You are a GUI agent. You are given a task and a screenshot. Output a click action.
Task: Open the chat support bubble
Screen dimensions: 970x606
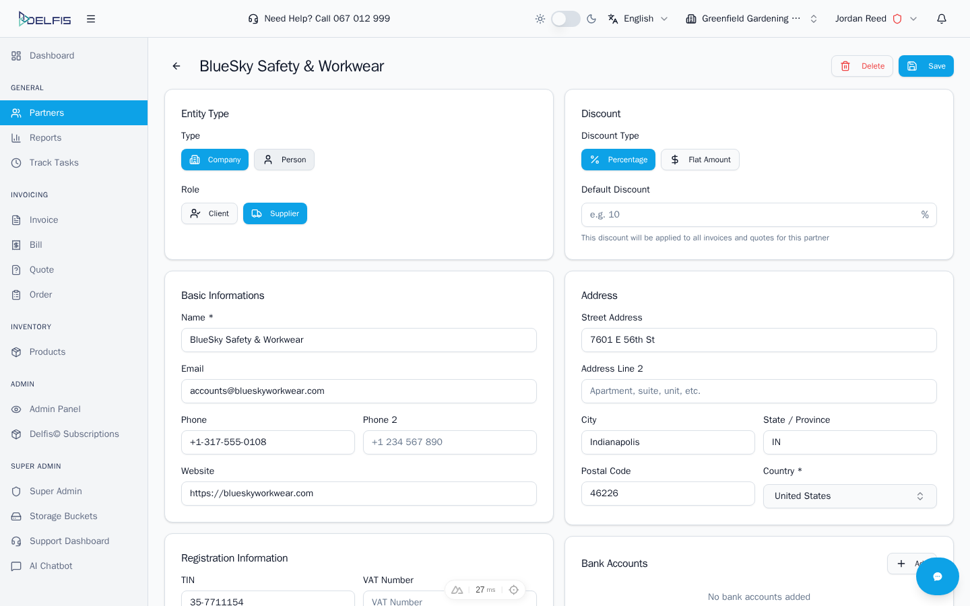(937, 576)
